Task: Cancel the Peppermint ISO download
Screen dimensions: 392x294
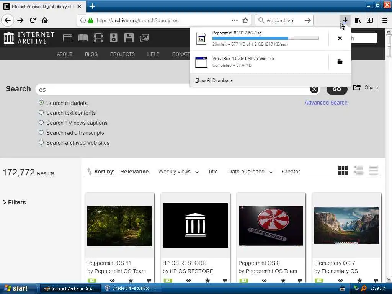Action: click(x=340, y=38)
